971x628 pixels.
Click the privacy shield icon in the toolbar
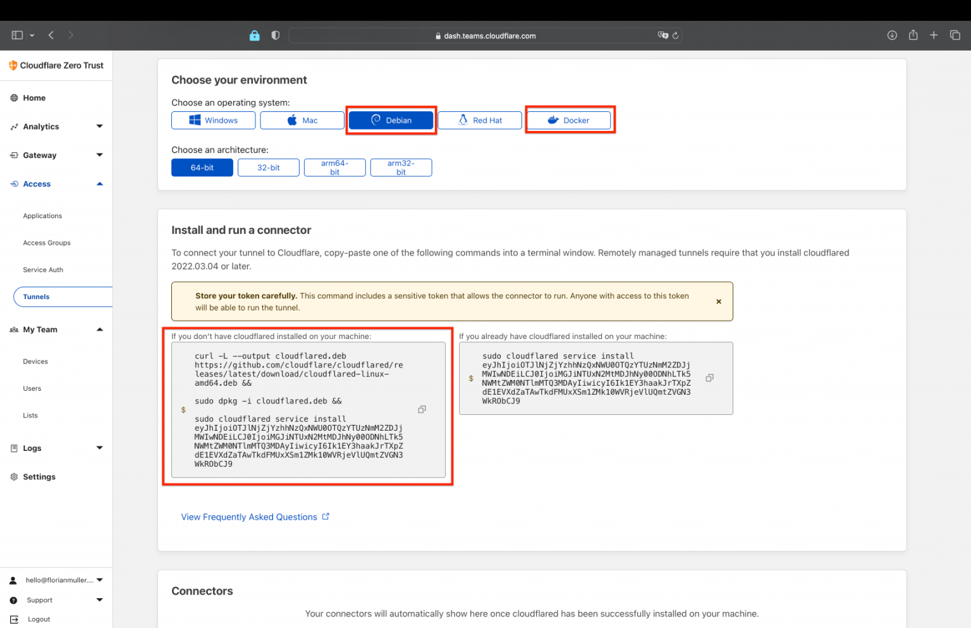(x=275, y=35)
